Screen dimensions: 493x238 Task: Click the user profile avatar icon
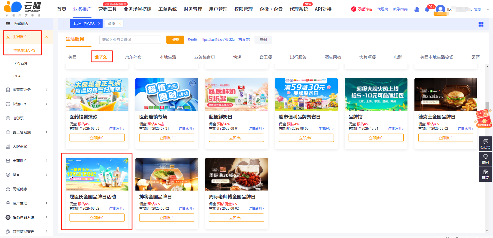tap(441, 10)
